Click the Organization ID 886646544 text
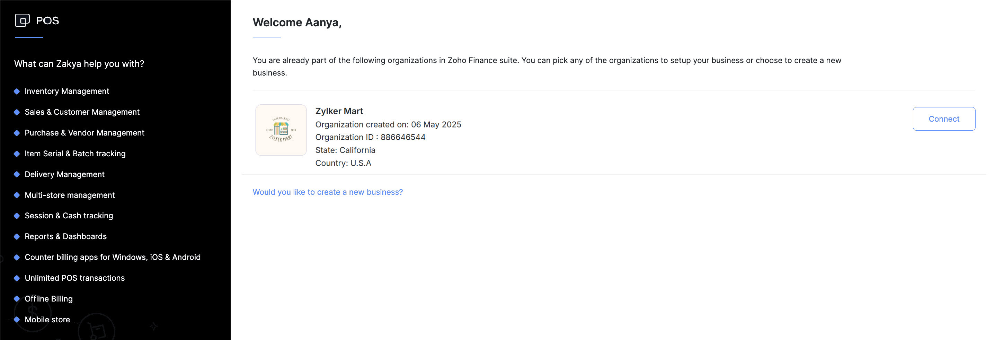This screenshot has height=340, width=995. 370,137
